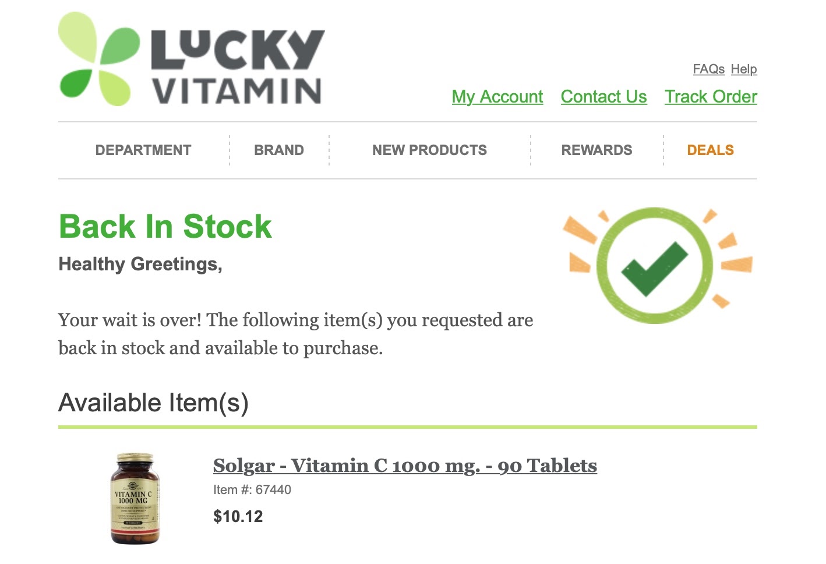Select the Brand menu item
826x564 pixels.
pos(279,150)
